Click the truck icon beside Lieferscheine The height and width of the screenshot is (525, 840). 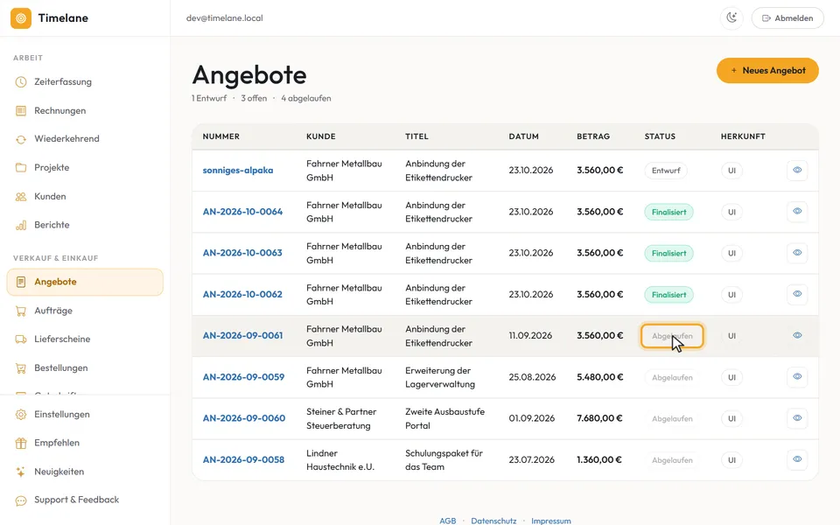click(x=21, y=339)
